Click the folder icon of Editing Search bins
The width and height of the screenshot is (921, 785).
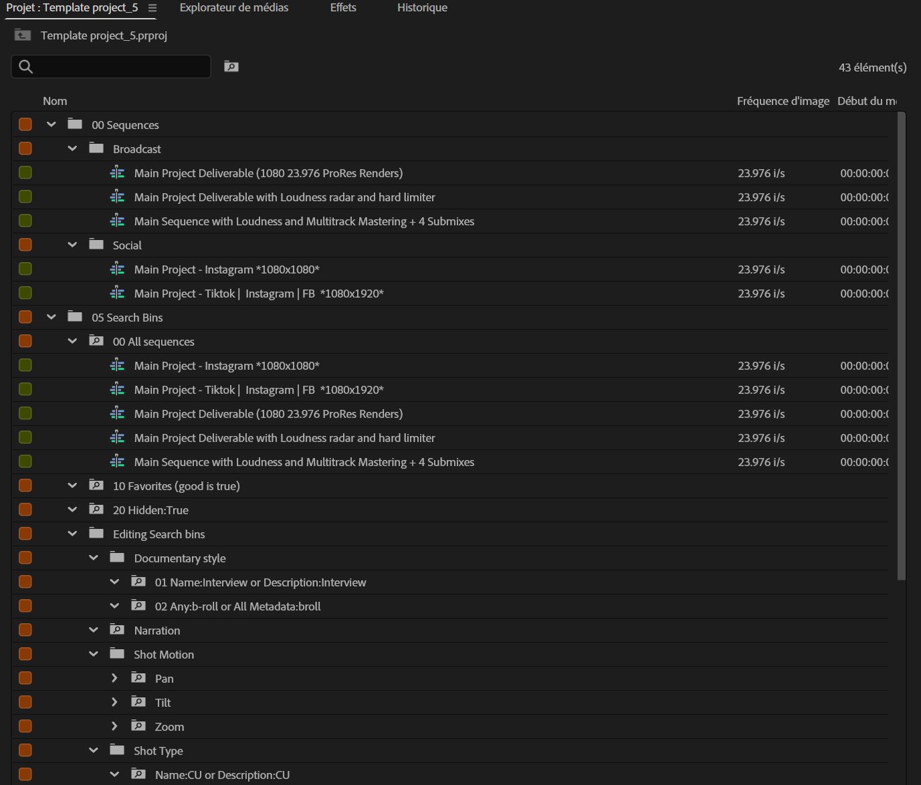click(96, 533)
